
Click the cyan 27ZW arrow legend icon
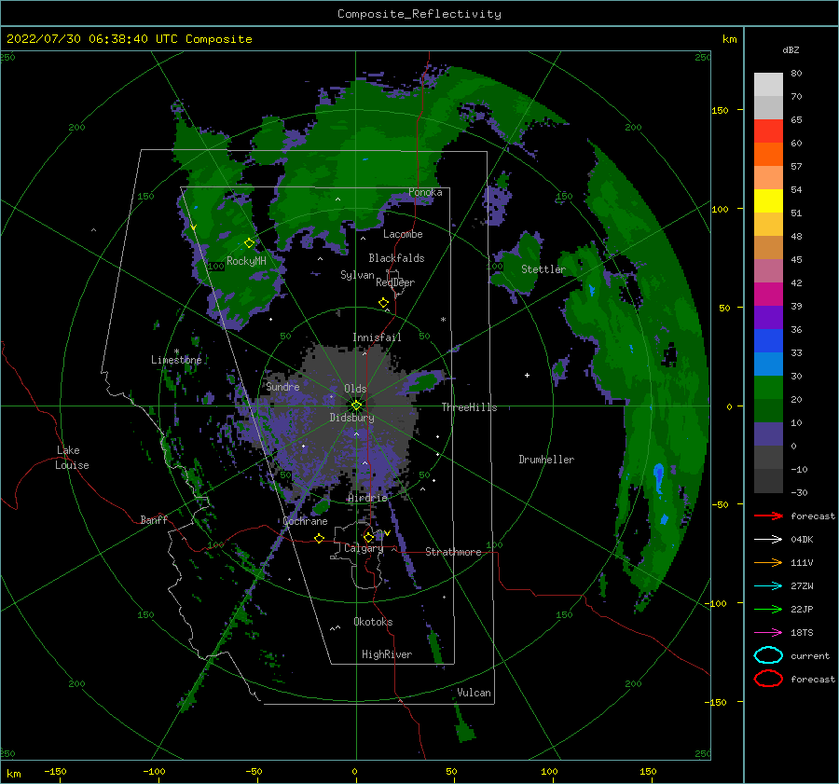point(768,586)
